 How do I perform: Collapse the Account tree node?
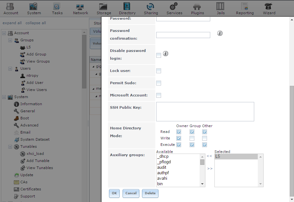4,33
